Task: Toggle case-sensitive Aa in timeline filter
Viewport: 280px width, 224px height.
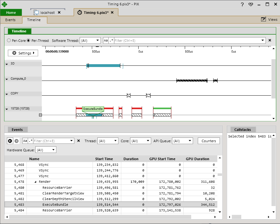Action: [x=106, y=41]
